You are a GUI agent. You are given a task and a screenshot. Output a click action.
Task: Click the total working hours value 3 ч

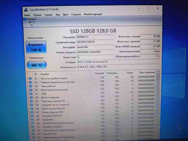(x=150, y=56)
